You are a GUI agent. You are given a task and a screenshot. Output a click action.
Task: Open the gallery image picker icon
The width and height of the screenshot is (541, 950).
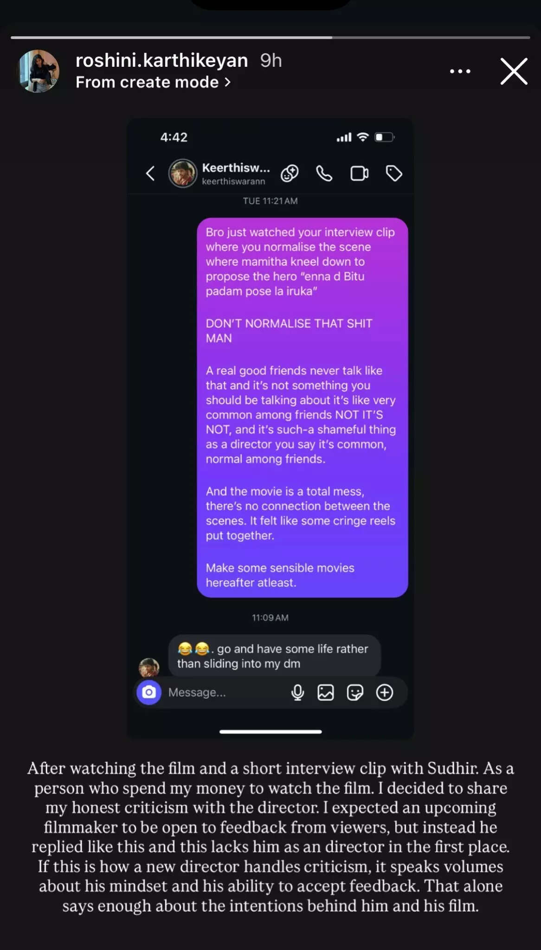pos(326,693)
